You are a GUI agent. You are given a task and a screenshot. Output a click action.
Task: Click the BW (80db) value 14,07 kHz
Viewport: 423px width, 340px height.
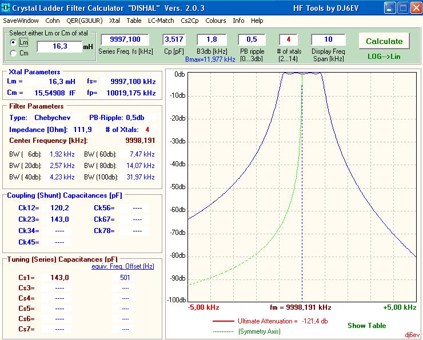140,166
